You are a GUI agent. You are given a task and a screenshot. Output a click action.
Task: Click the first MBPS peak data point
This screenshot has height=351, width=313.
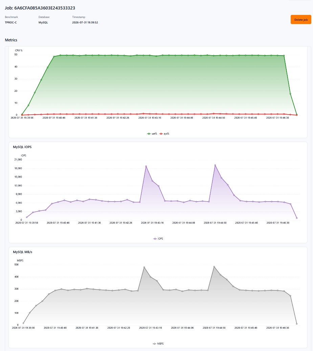pos(144,267)
